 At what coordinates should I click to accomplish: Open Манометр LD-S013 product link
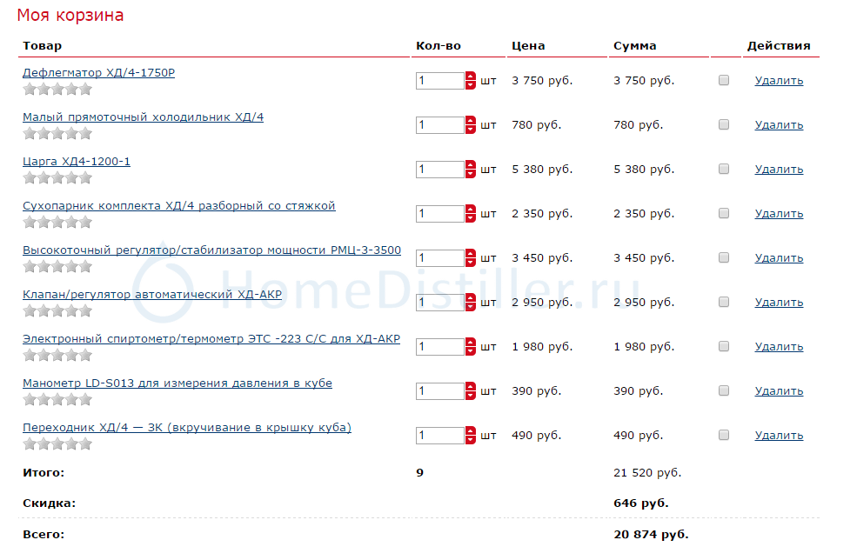pyautogui.click(x=177, y=383)
